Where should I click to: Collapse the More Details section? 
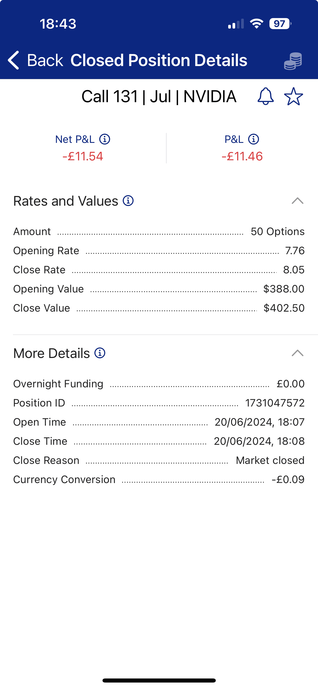(298, 353)
